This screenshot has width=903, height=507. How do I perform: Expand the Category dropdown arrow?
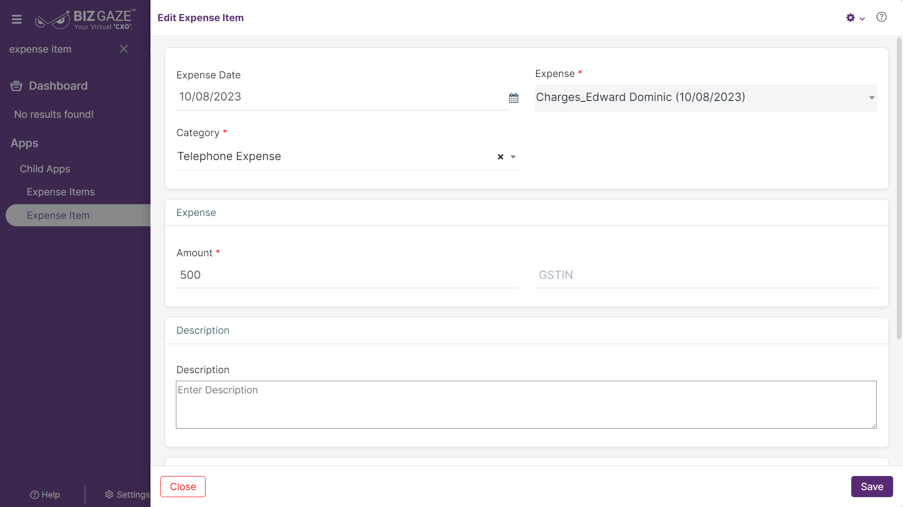click(x=513, y=157)
